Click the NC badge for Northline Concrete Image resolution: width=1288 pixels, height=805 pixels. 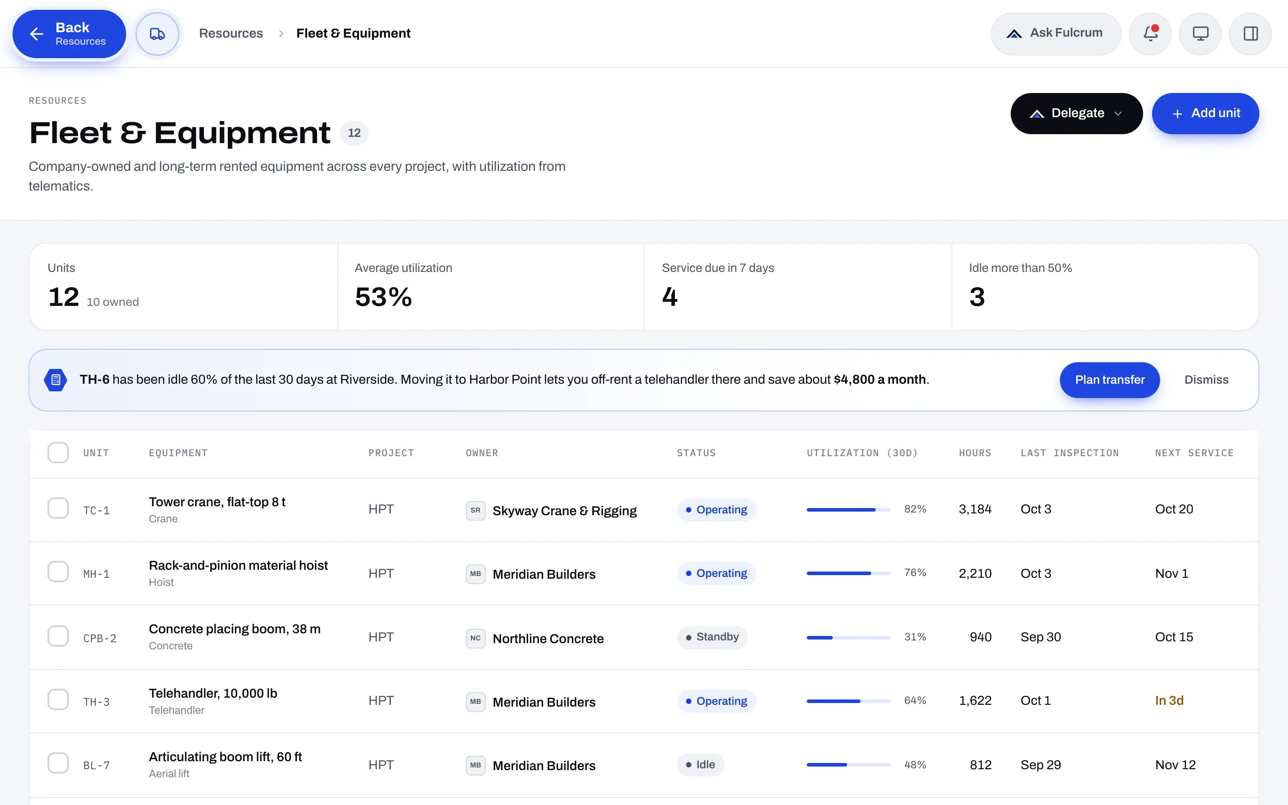point(475,638)
